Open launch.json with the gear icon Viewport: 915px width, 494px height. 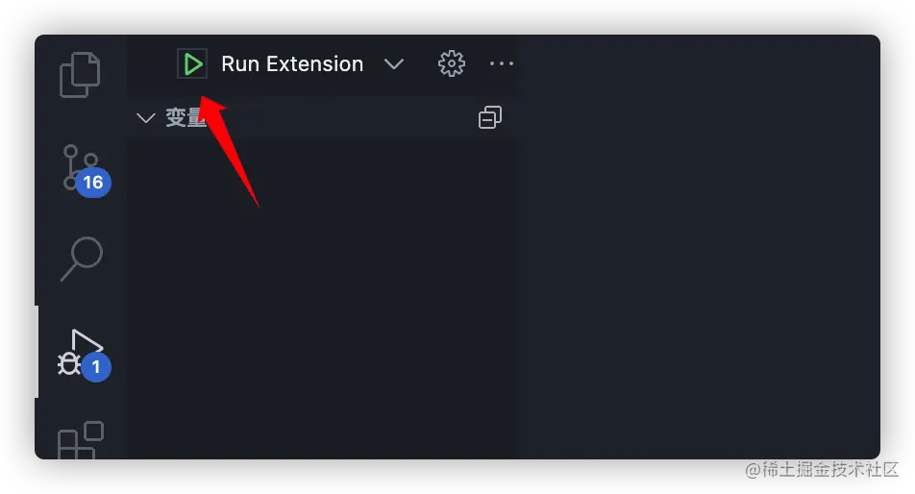pos(451,63)
